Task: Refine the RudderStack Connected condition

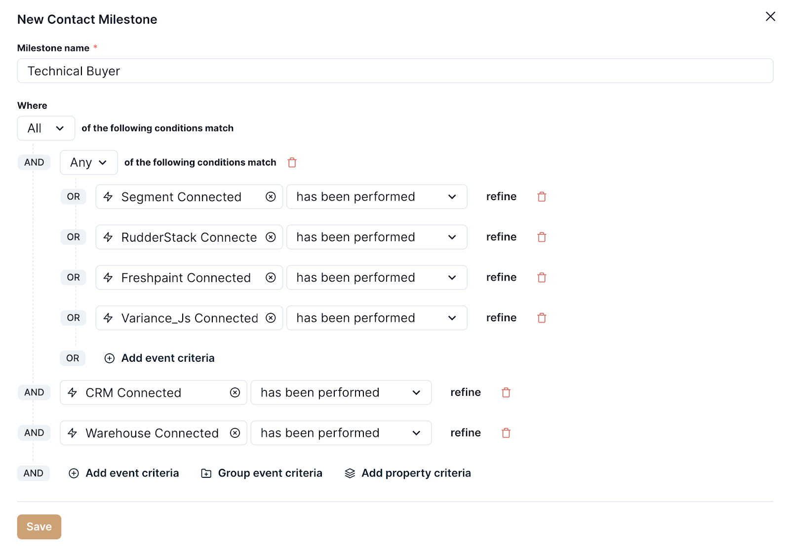Action: tap(501, 237)
